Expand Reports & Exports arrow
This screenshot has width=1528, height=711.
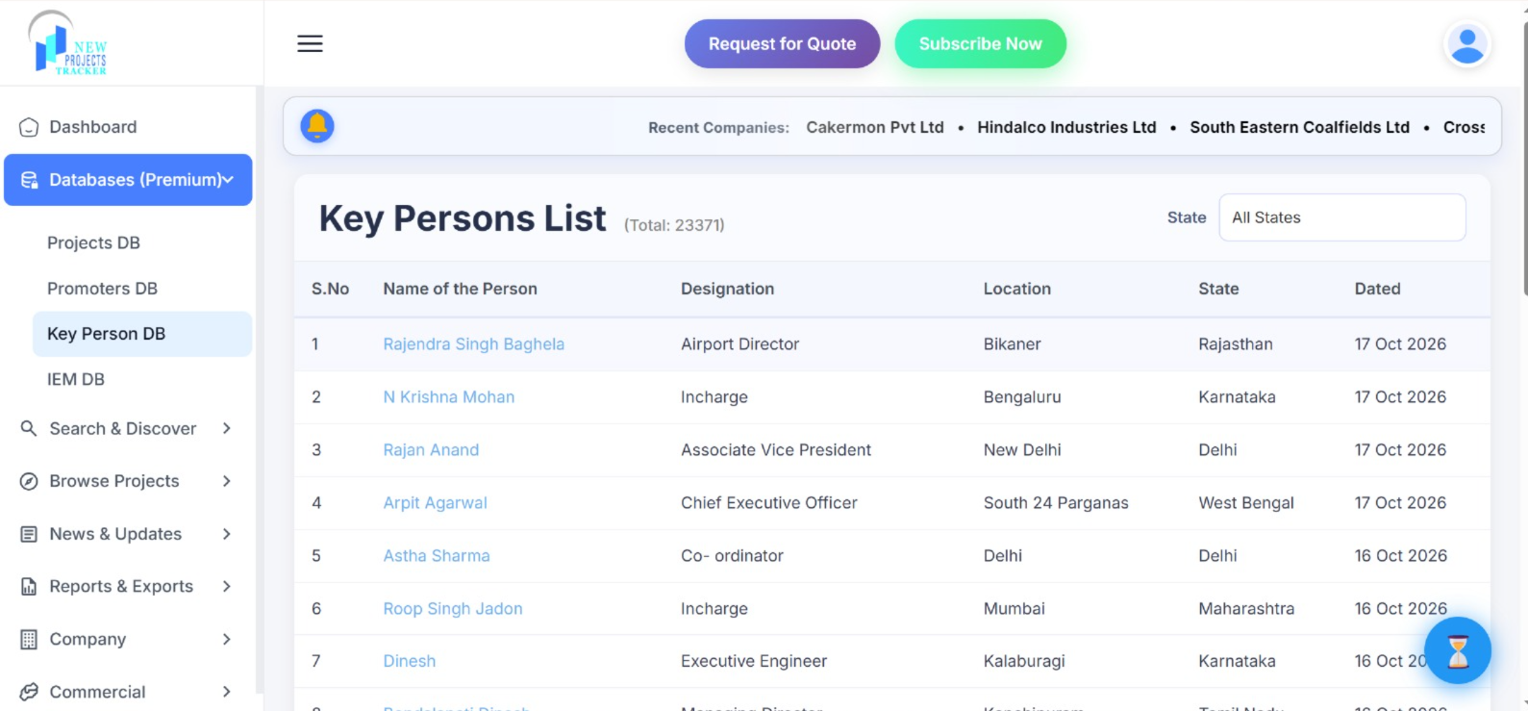tap(227, 586)
